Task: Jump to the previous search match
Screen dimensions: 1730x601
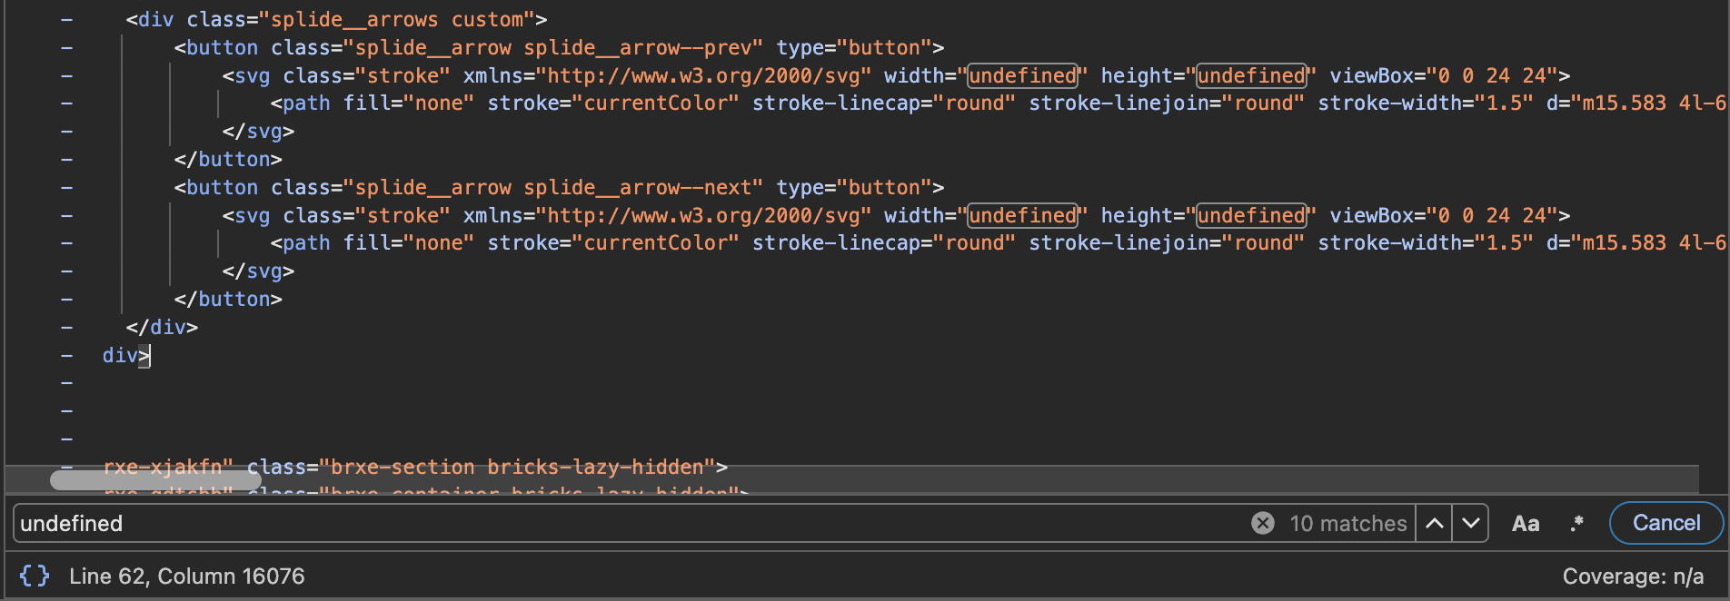Action: coord(1434,523)
